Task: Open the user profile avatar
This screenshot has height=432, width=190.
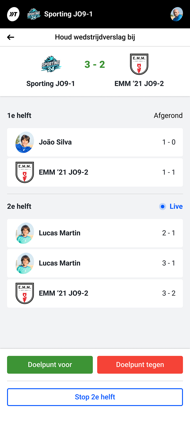Action: pos(177,14)
